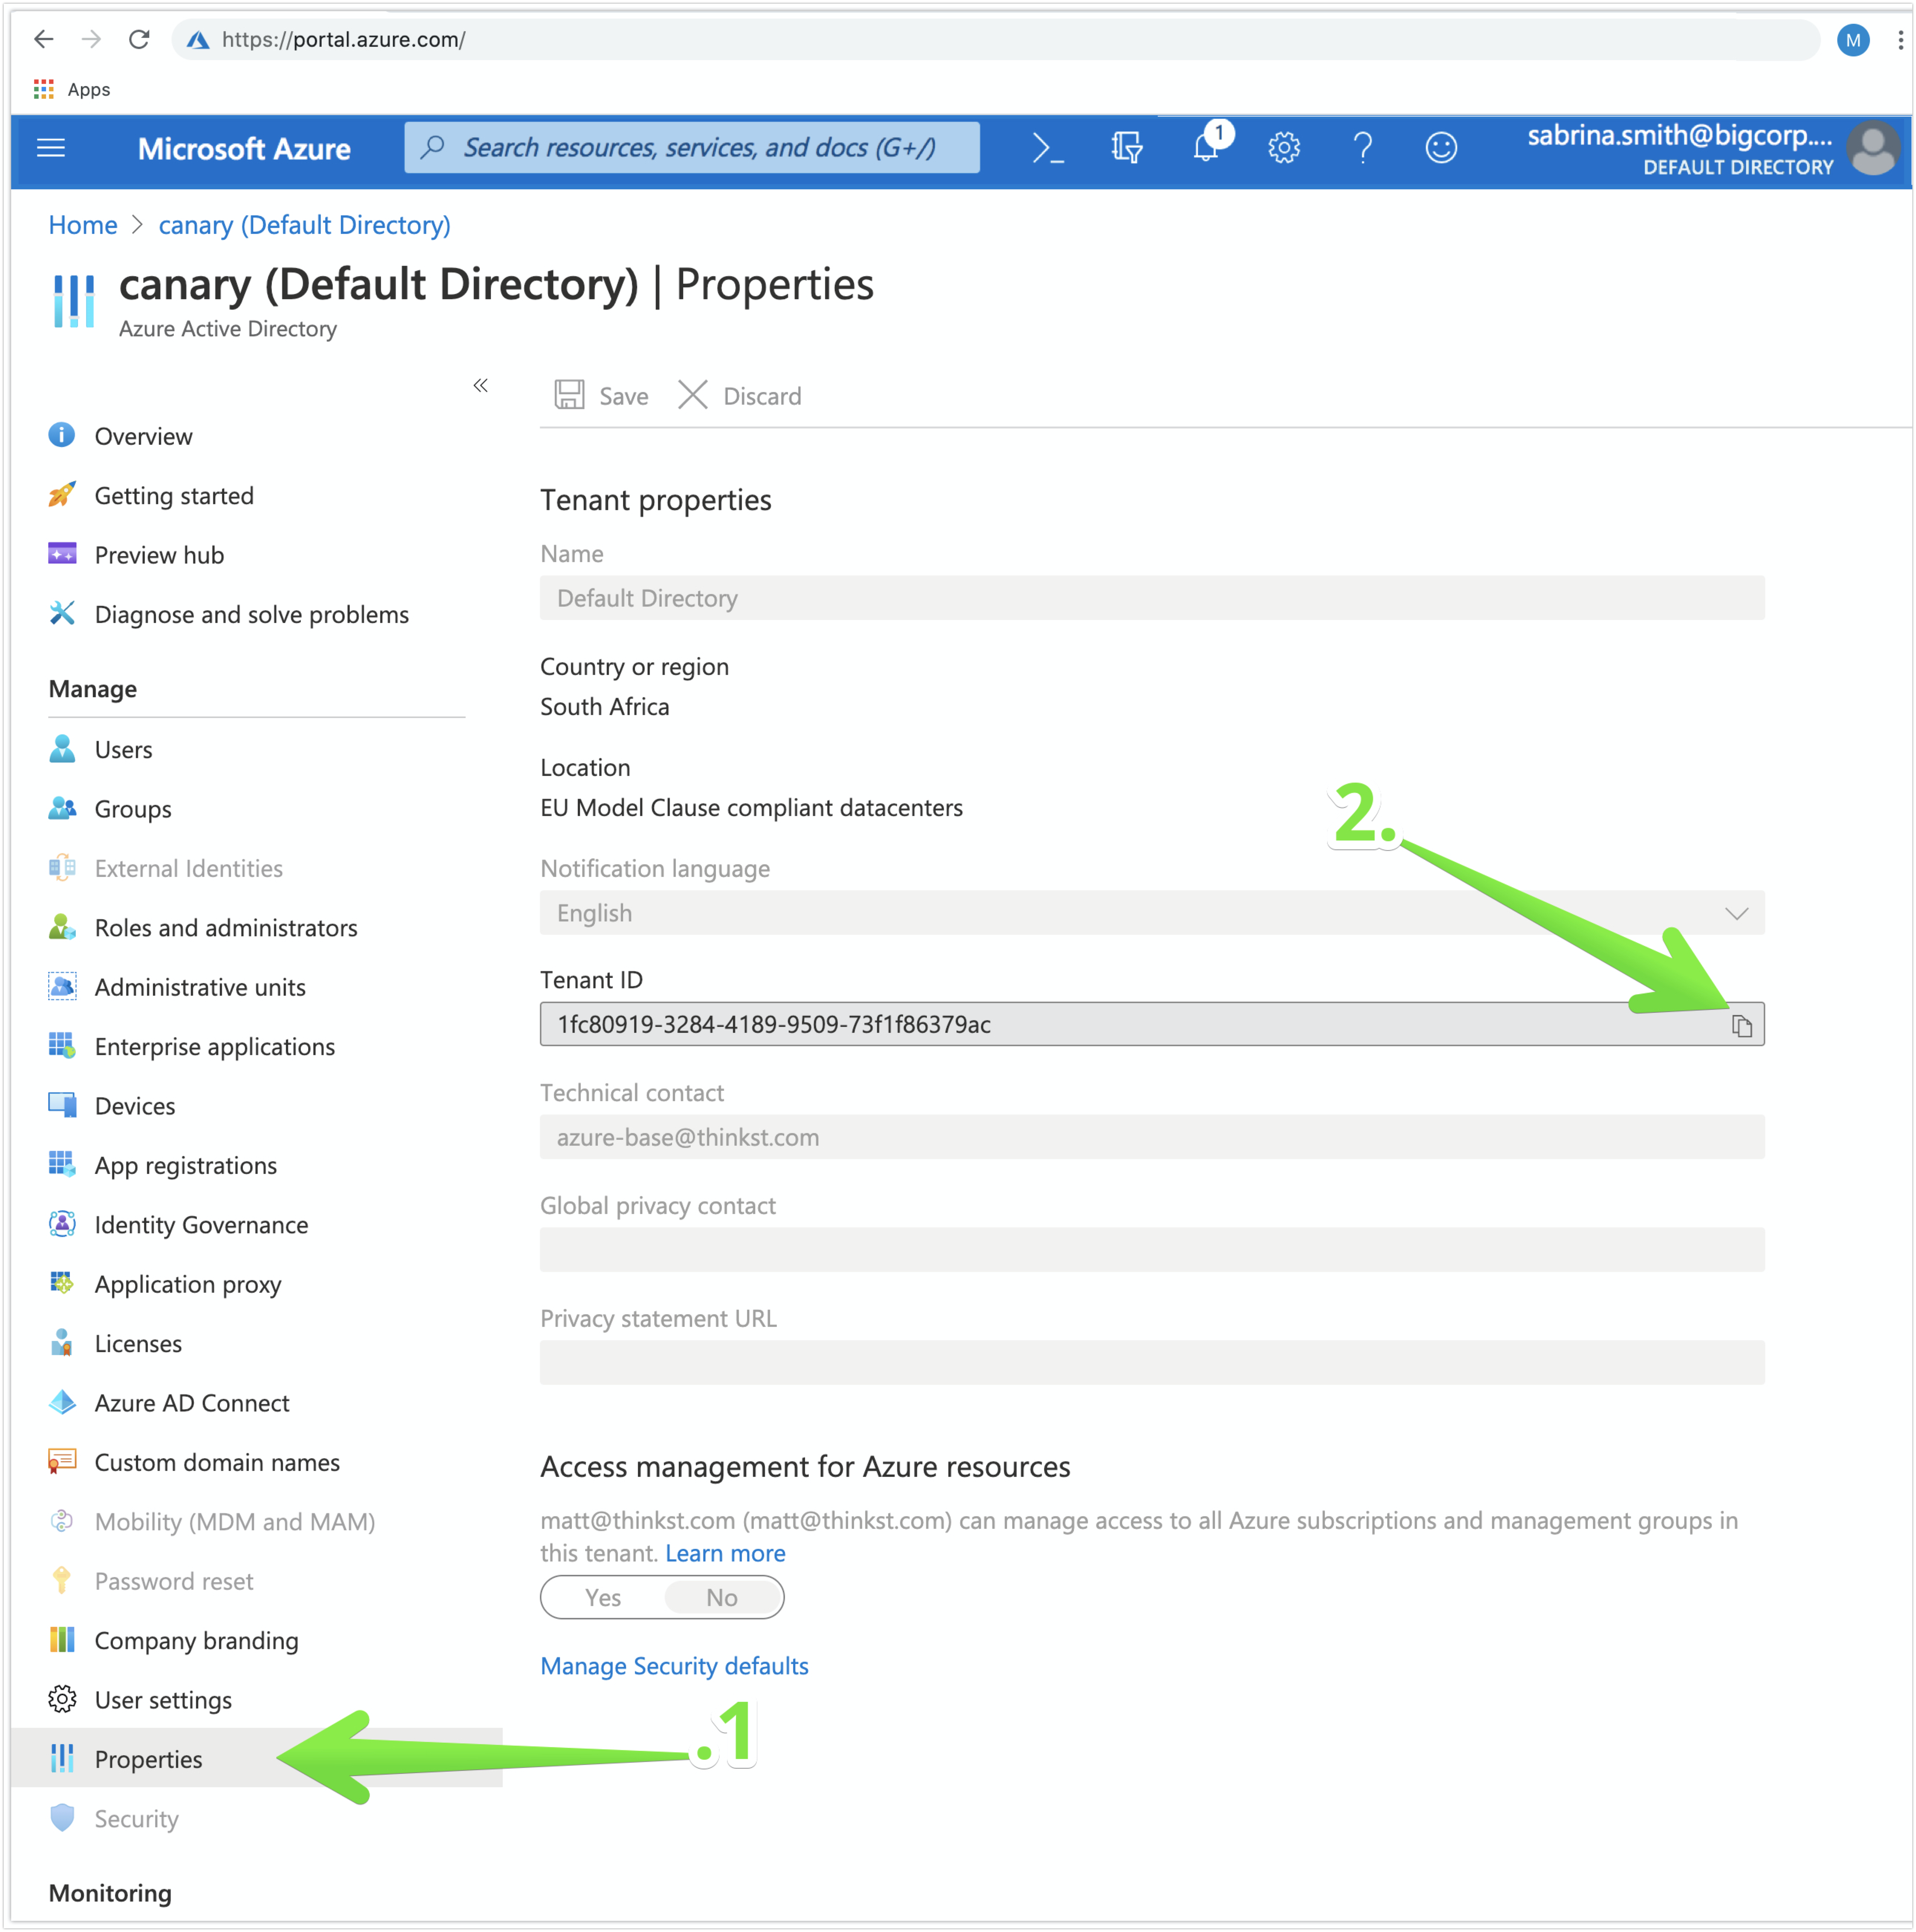
Task: Open Administrative units
Action: coord(200,987)
